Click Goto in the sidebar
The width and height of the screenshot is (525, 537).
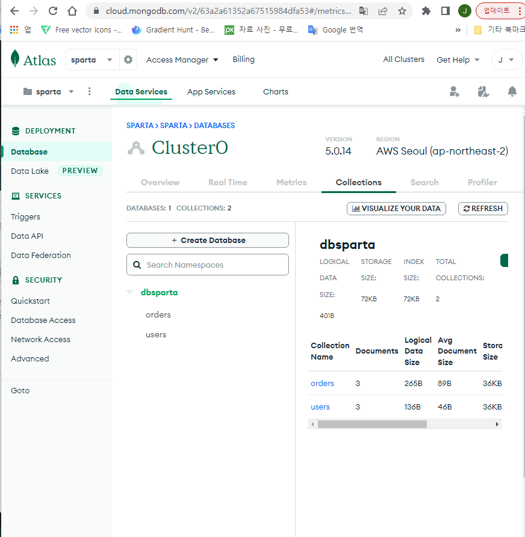click(x=20, y=390)
